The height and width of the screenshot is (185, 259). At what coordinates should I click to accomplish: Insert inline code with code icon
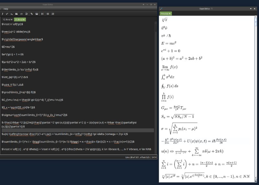pyautogui.click(x=21, y=14)
